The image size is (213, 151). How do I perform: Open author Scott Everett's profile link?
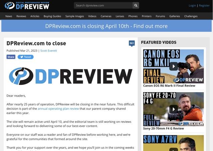[x=49, y=50]
